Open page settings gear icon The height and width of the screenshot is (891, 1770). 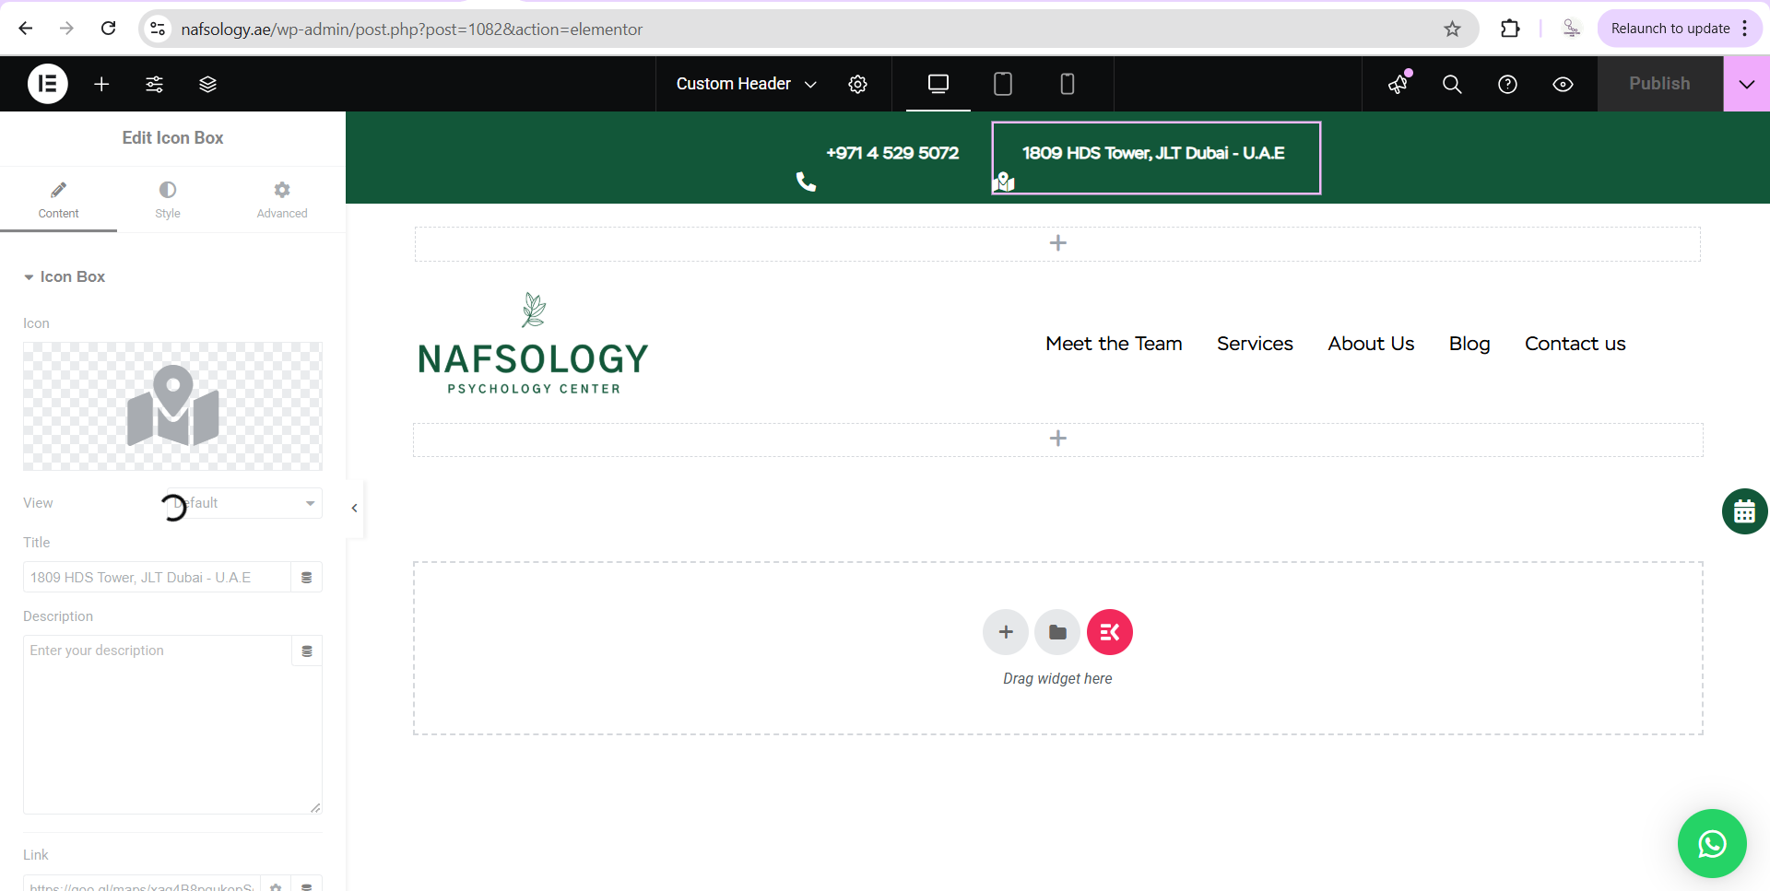pyautogui.click(x=858, y=84)
